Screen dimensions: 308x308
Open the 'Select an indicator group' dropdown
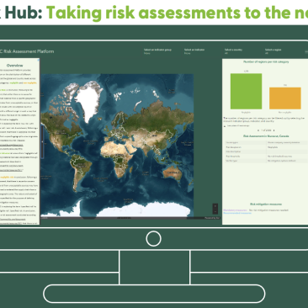click(x=157, y=51)
